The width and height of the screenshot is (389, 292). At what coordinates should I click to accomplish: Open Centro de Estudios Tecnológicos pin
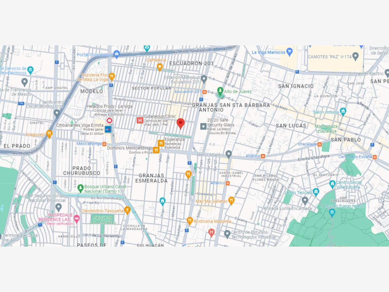(x=227, y=234)
